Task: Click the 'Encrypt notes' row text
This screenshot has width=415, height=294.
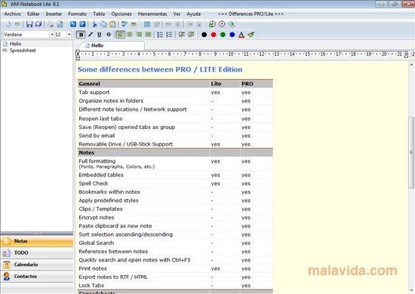Action: click(97, 217)
